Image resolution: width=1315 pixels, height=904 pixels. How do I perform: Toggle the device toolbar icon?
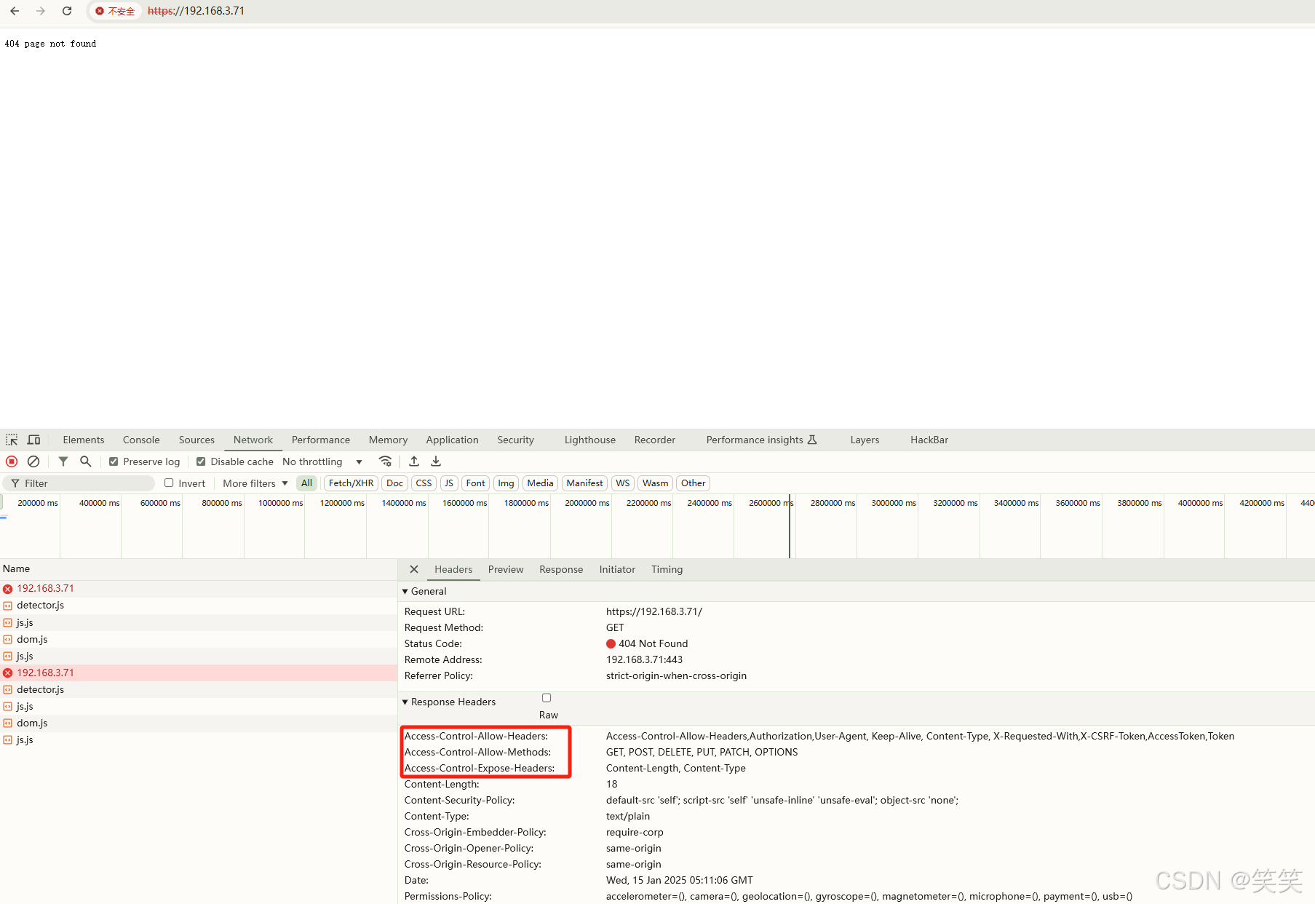pos(33,440)
